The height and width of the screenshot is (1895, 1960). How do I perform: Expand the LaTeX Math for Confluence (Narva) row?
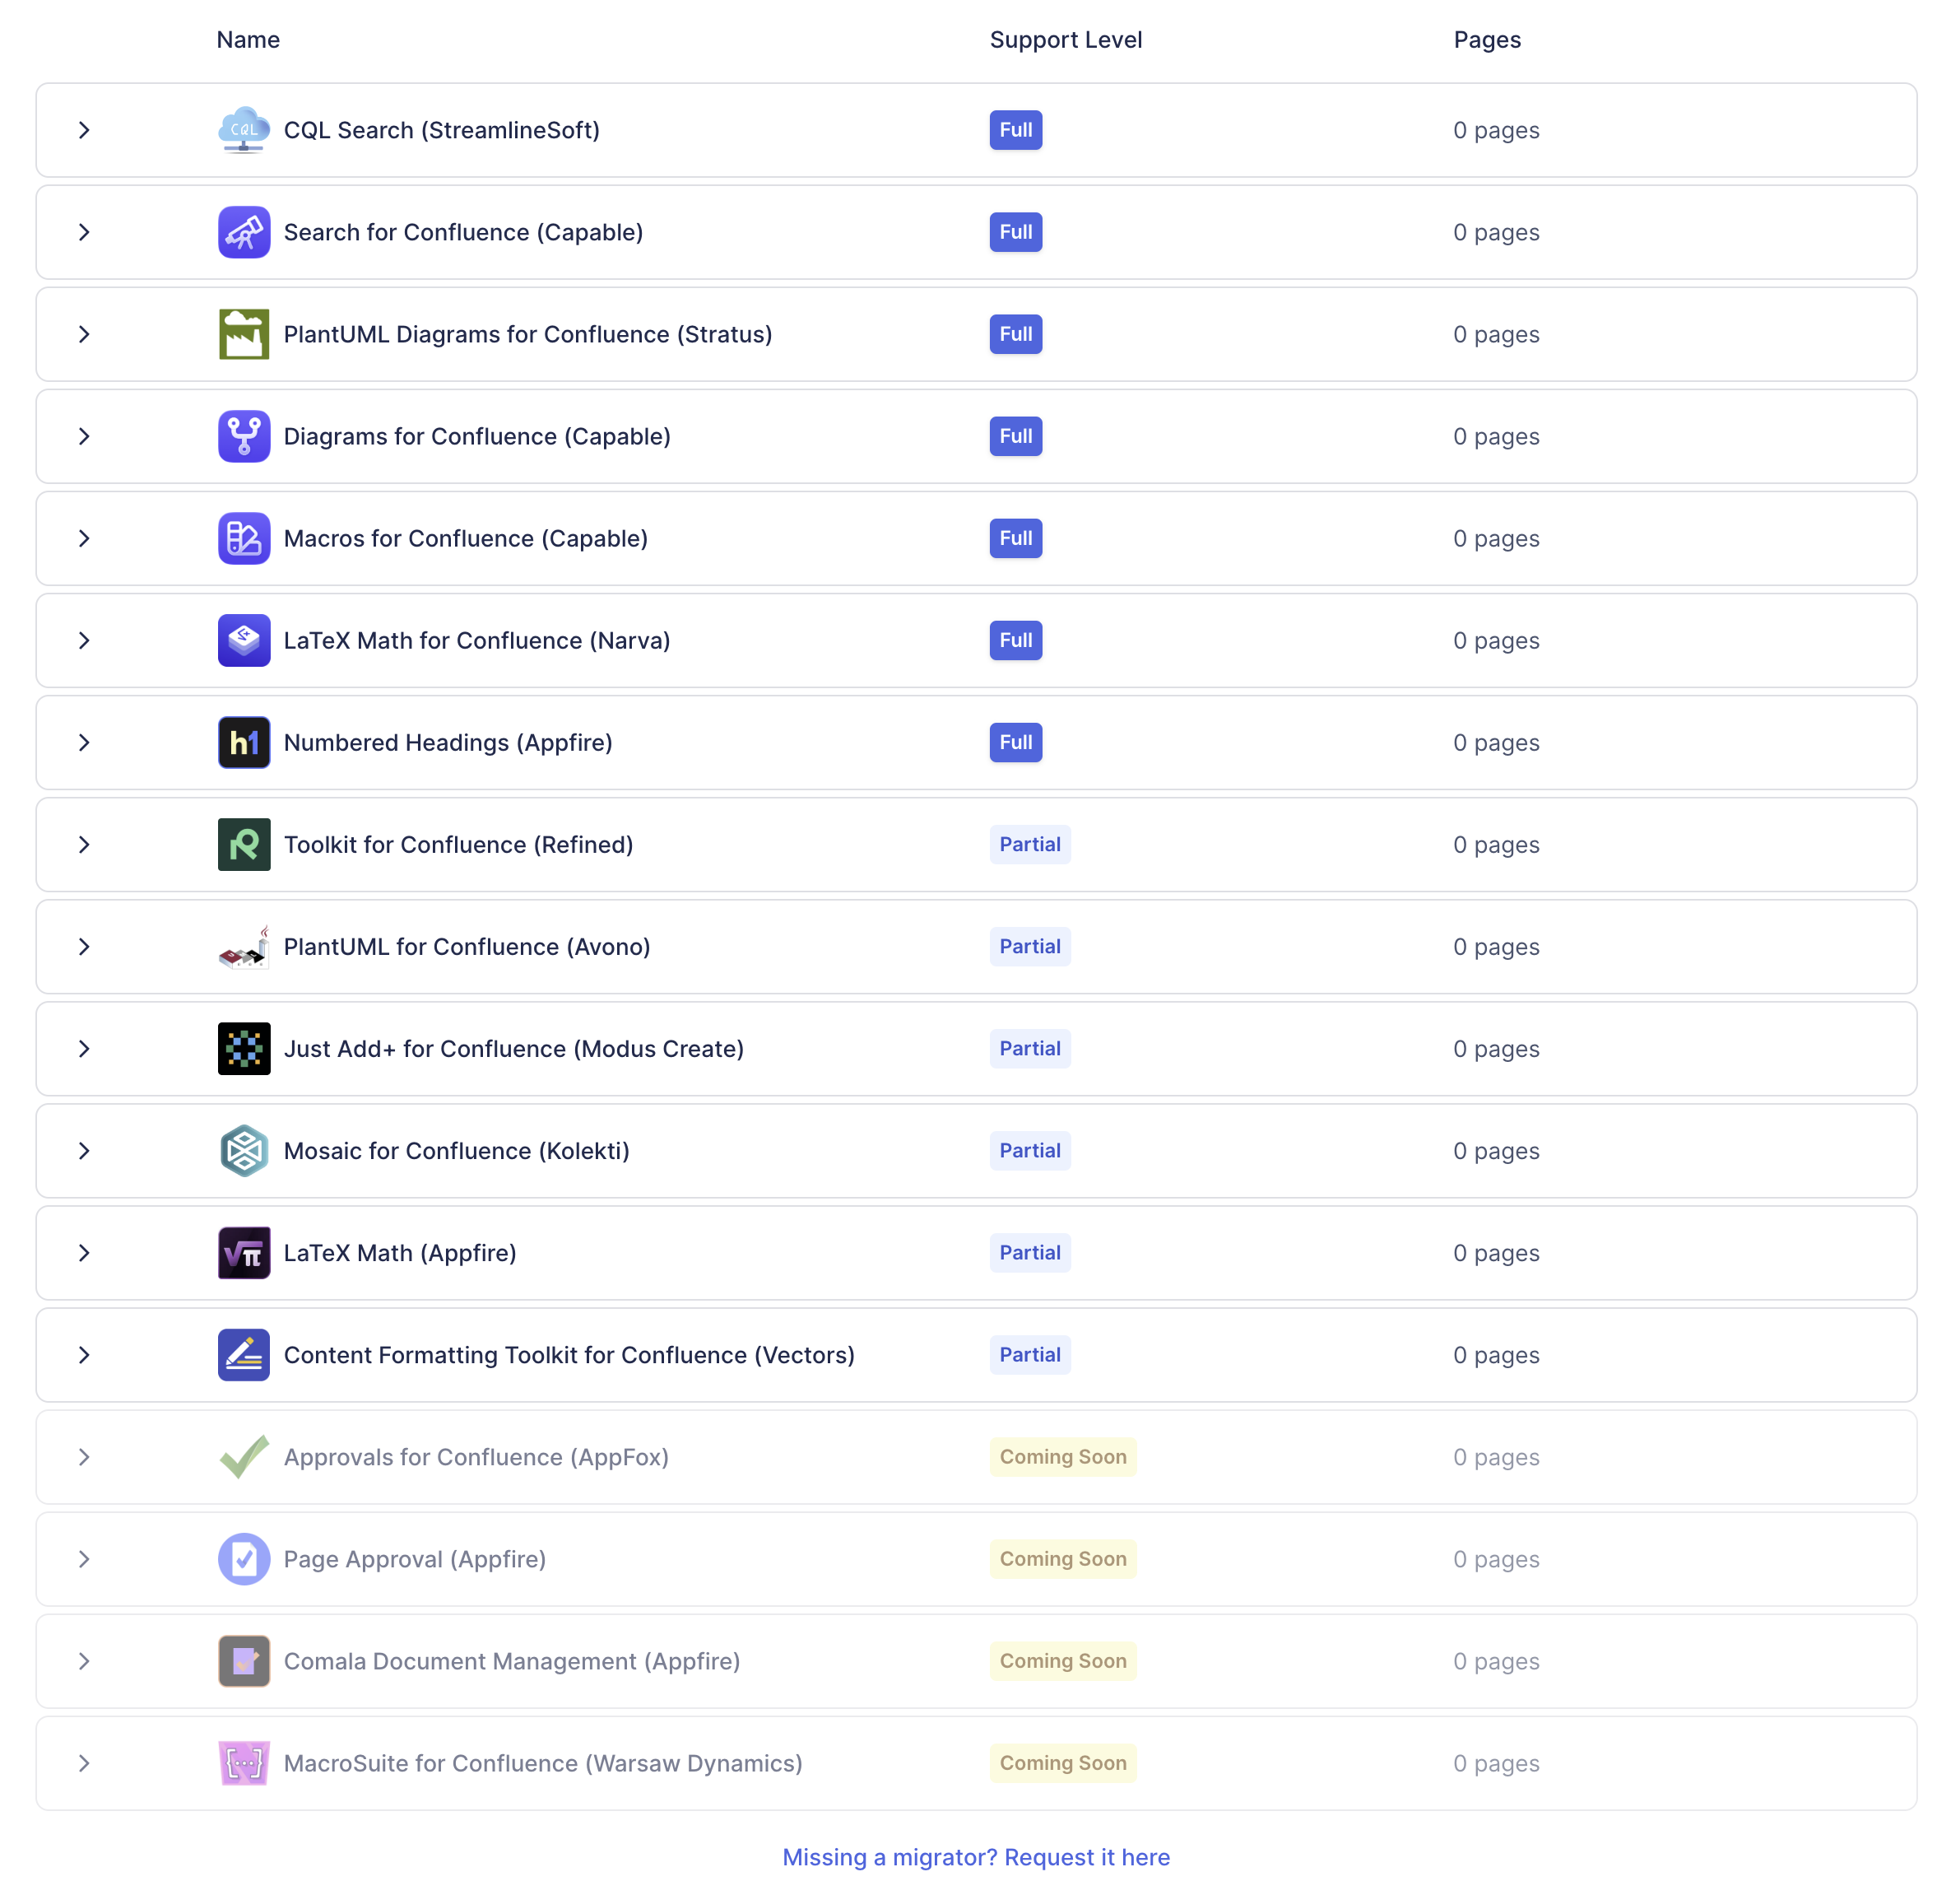coord(84,640)
